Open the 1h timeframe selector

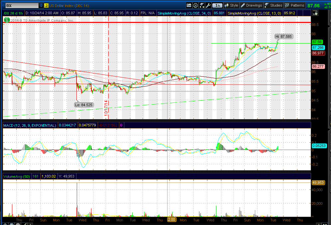point(217,6)
